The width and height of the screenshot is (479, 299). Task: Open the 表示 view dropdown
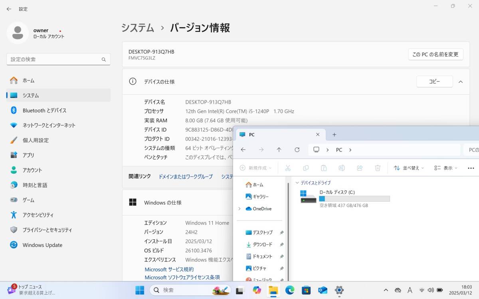tap(446, 168)
